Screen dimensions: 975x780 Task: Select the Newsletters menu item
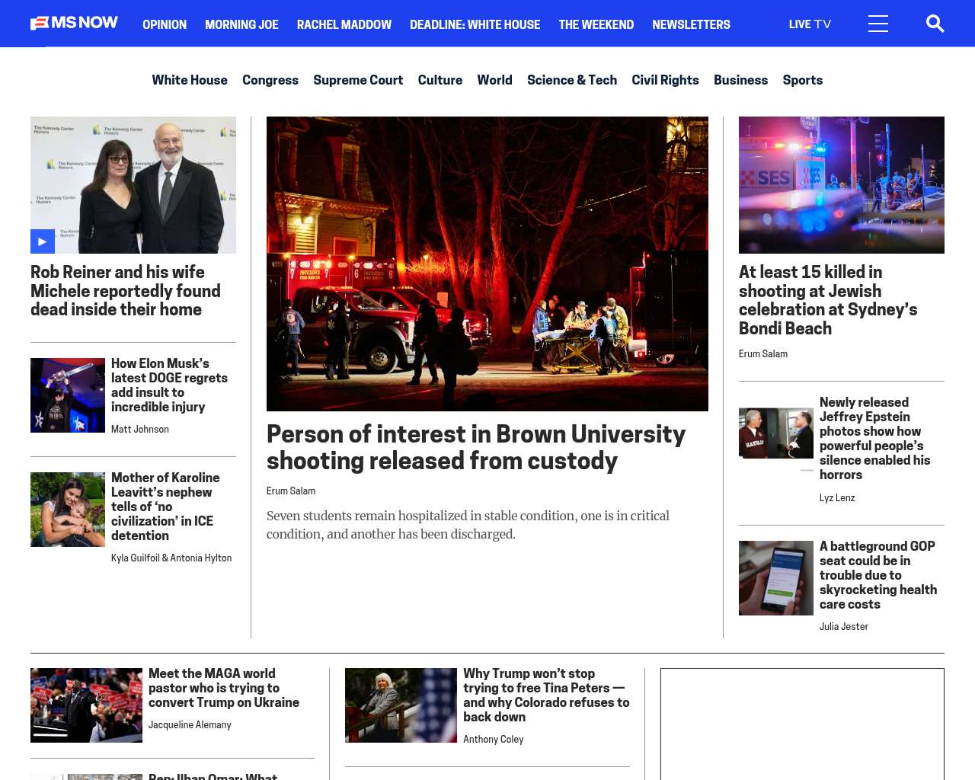point(691,24)
